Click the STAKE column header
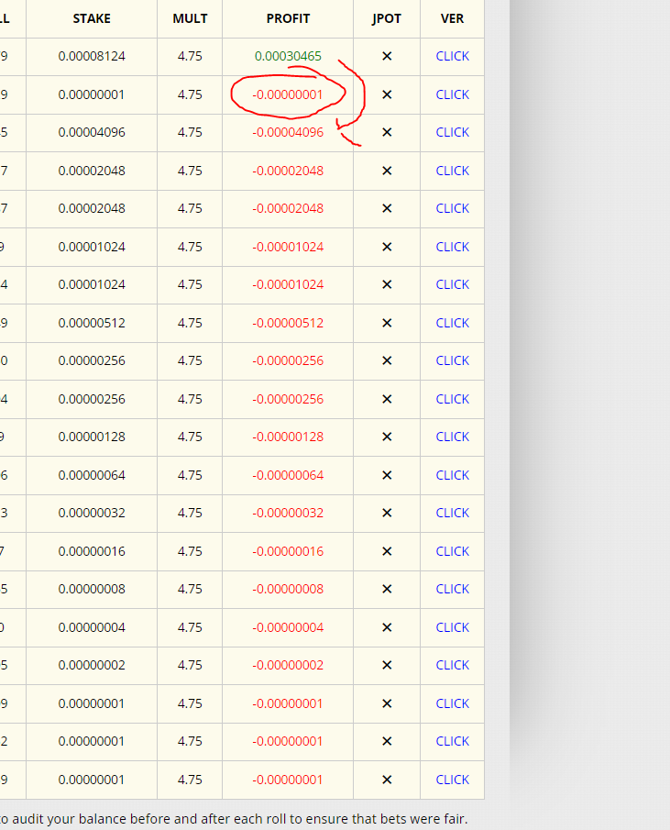Image resolution: width=670 pixels, height=830 pixels. click(92, 18)
